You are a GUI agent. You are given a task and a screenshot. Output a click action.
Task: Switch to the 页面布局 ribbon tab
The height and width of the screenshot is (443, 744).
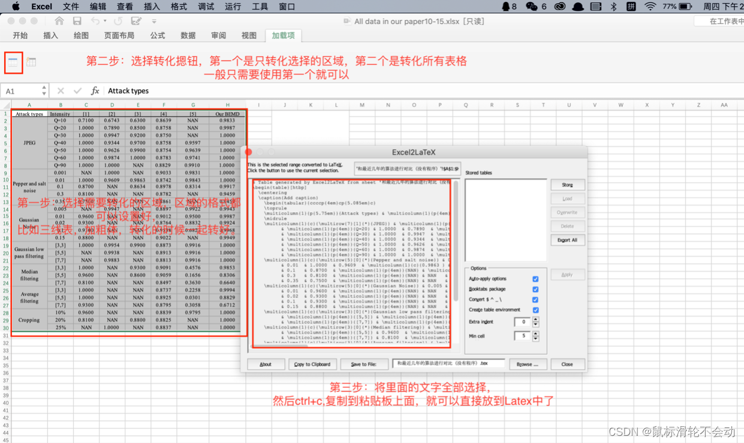click(119, 35)
